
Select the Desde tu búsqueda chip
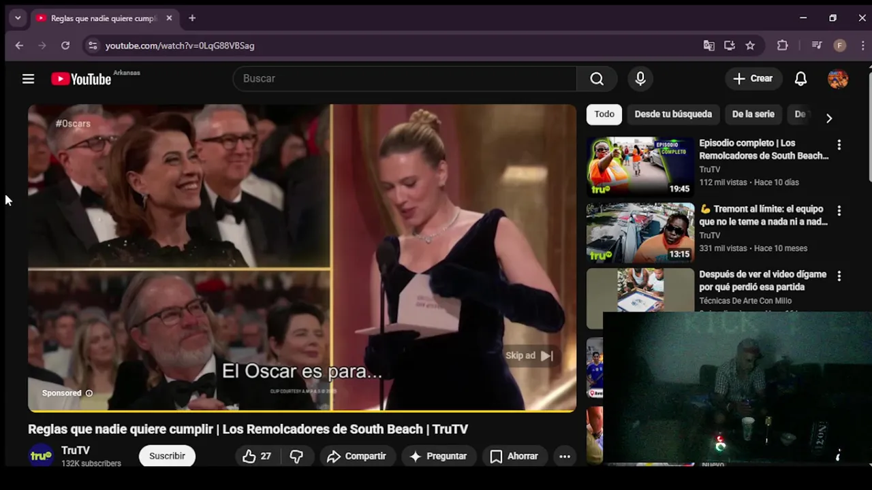[x=673, y=114]
